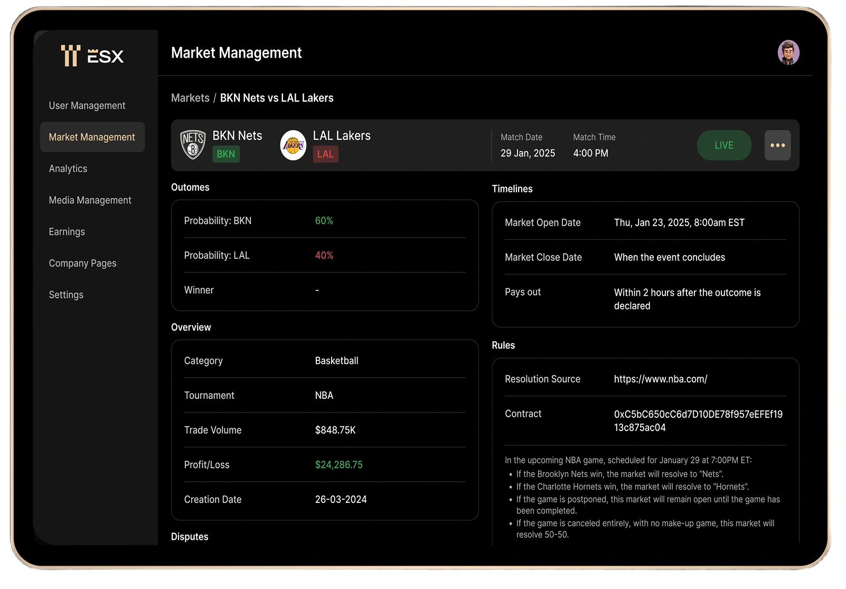Click the 'BKN Nets vs LAL Lakers' breadcrumb

277,98
